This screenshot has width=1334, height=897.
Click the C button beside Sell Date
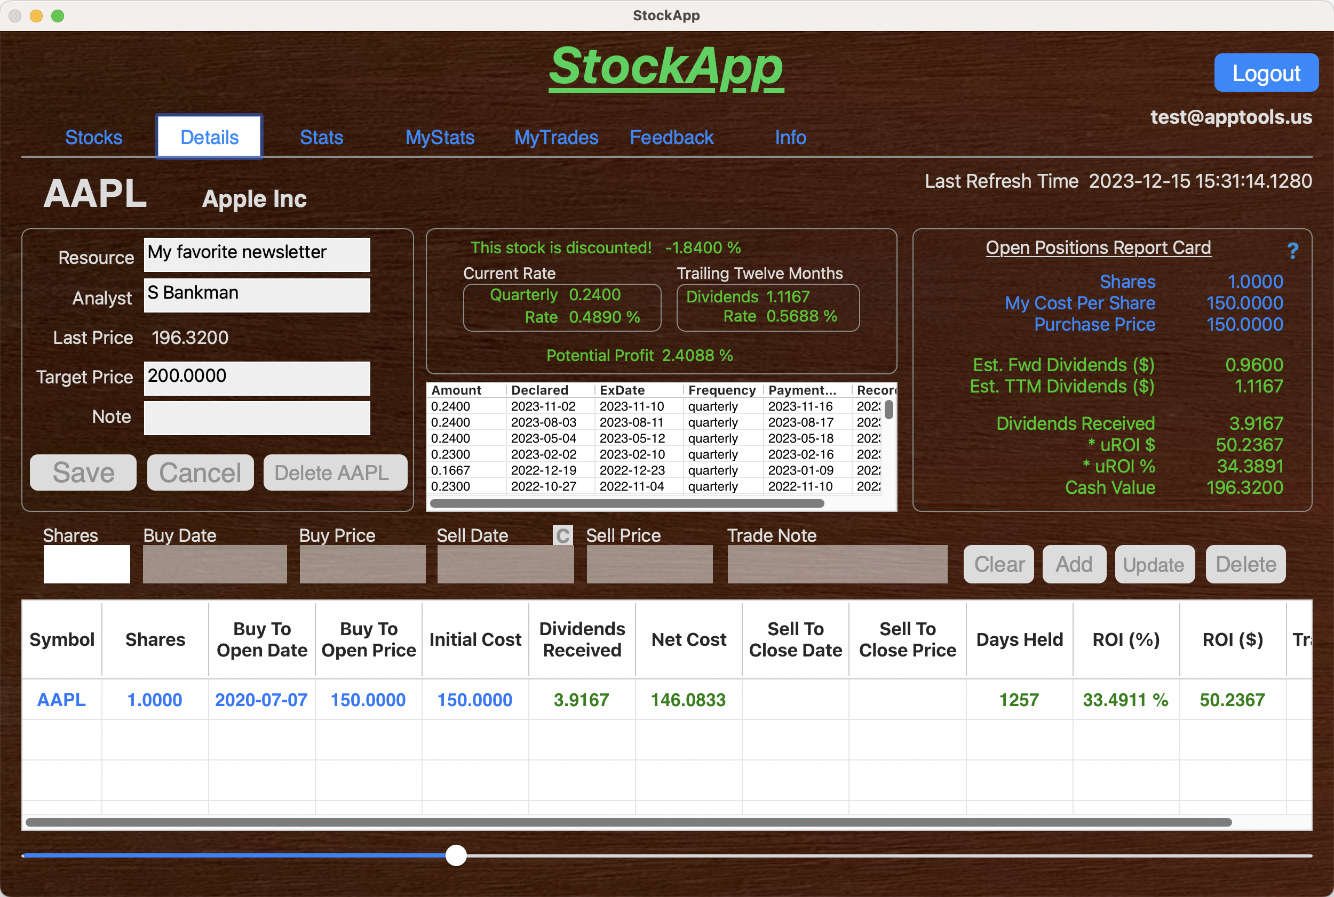[x=562, y=535]
